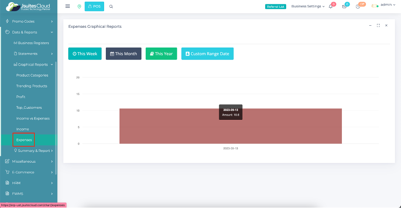The width and height of the screenshot is (401, 208).
Task: Expand the panel to fullscreen icon
Action: coord(378,26)
